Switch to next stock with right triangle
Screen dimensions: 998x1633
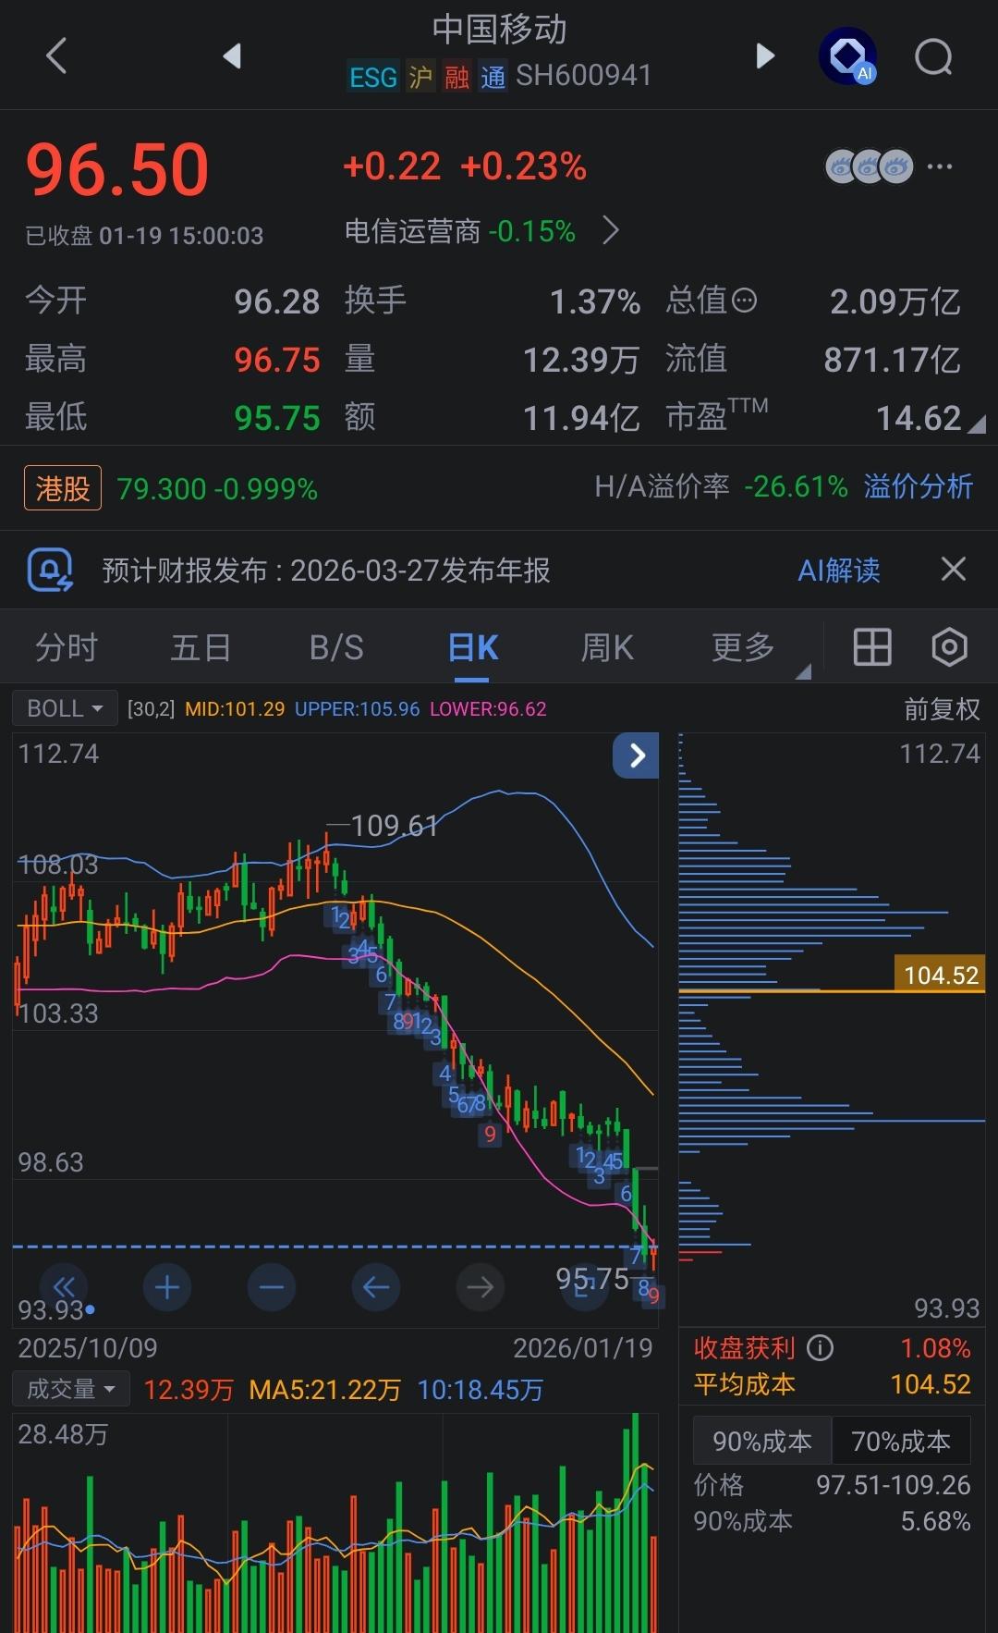click(x=765, y=55)
